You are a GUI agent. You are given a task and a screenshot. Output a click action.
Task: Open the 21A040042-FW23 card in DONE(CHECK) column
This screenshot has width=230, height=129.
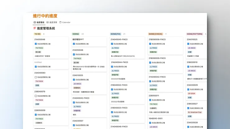(165, 83)
